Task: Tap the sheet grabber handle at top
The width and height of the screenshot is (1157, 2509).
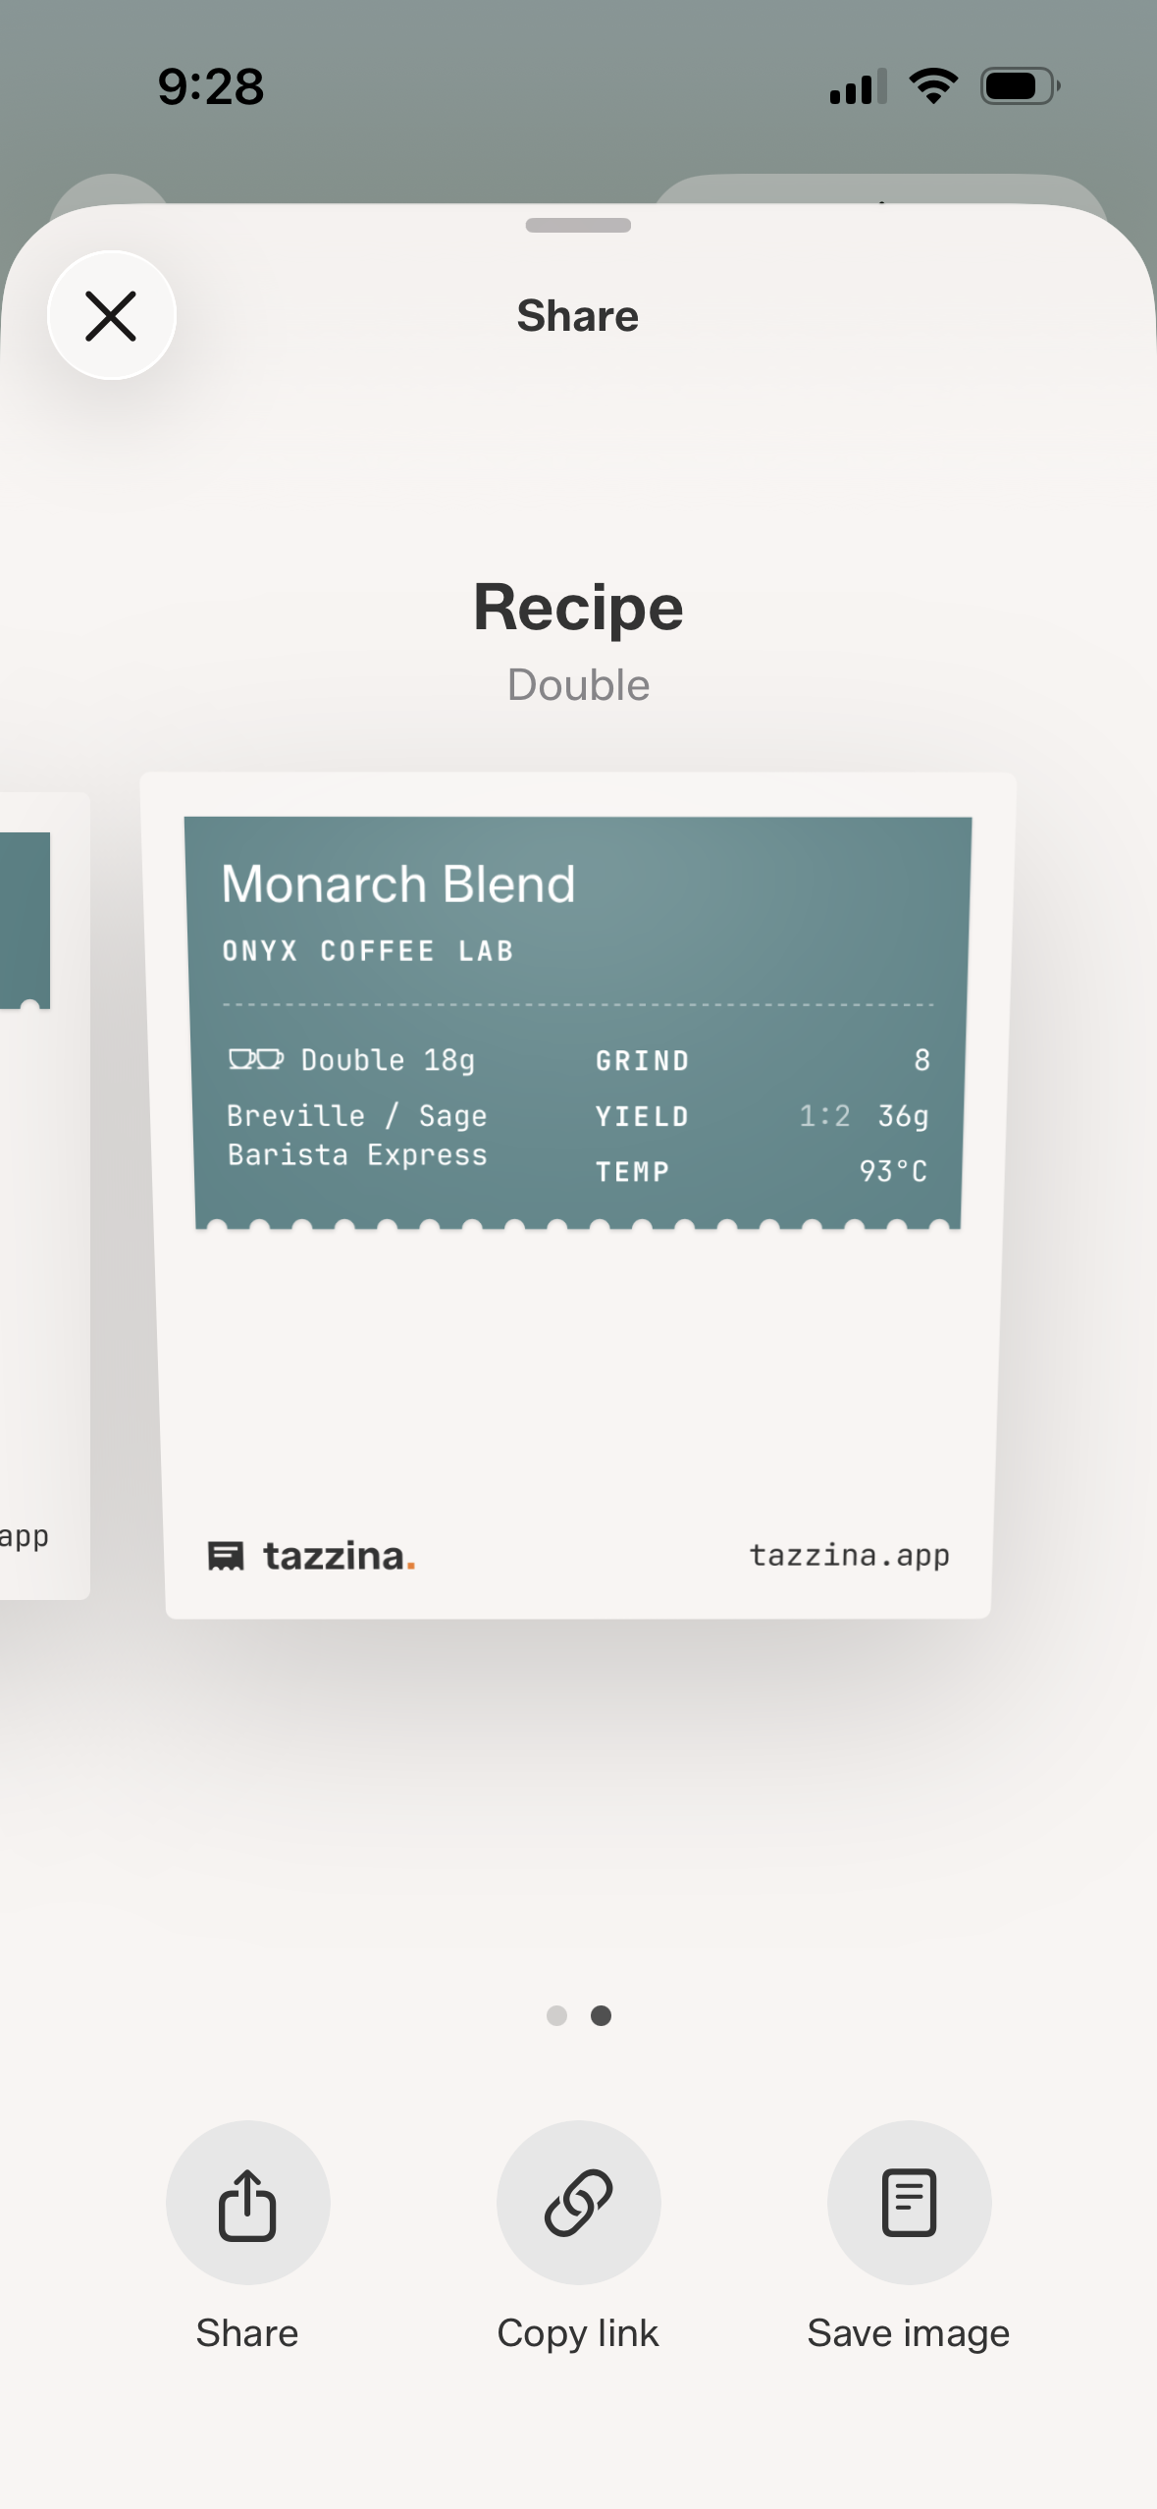Action: pyautogui.click(x=578, y=226)
